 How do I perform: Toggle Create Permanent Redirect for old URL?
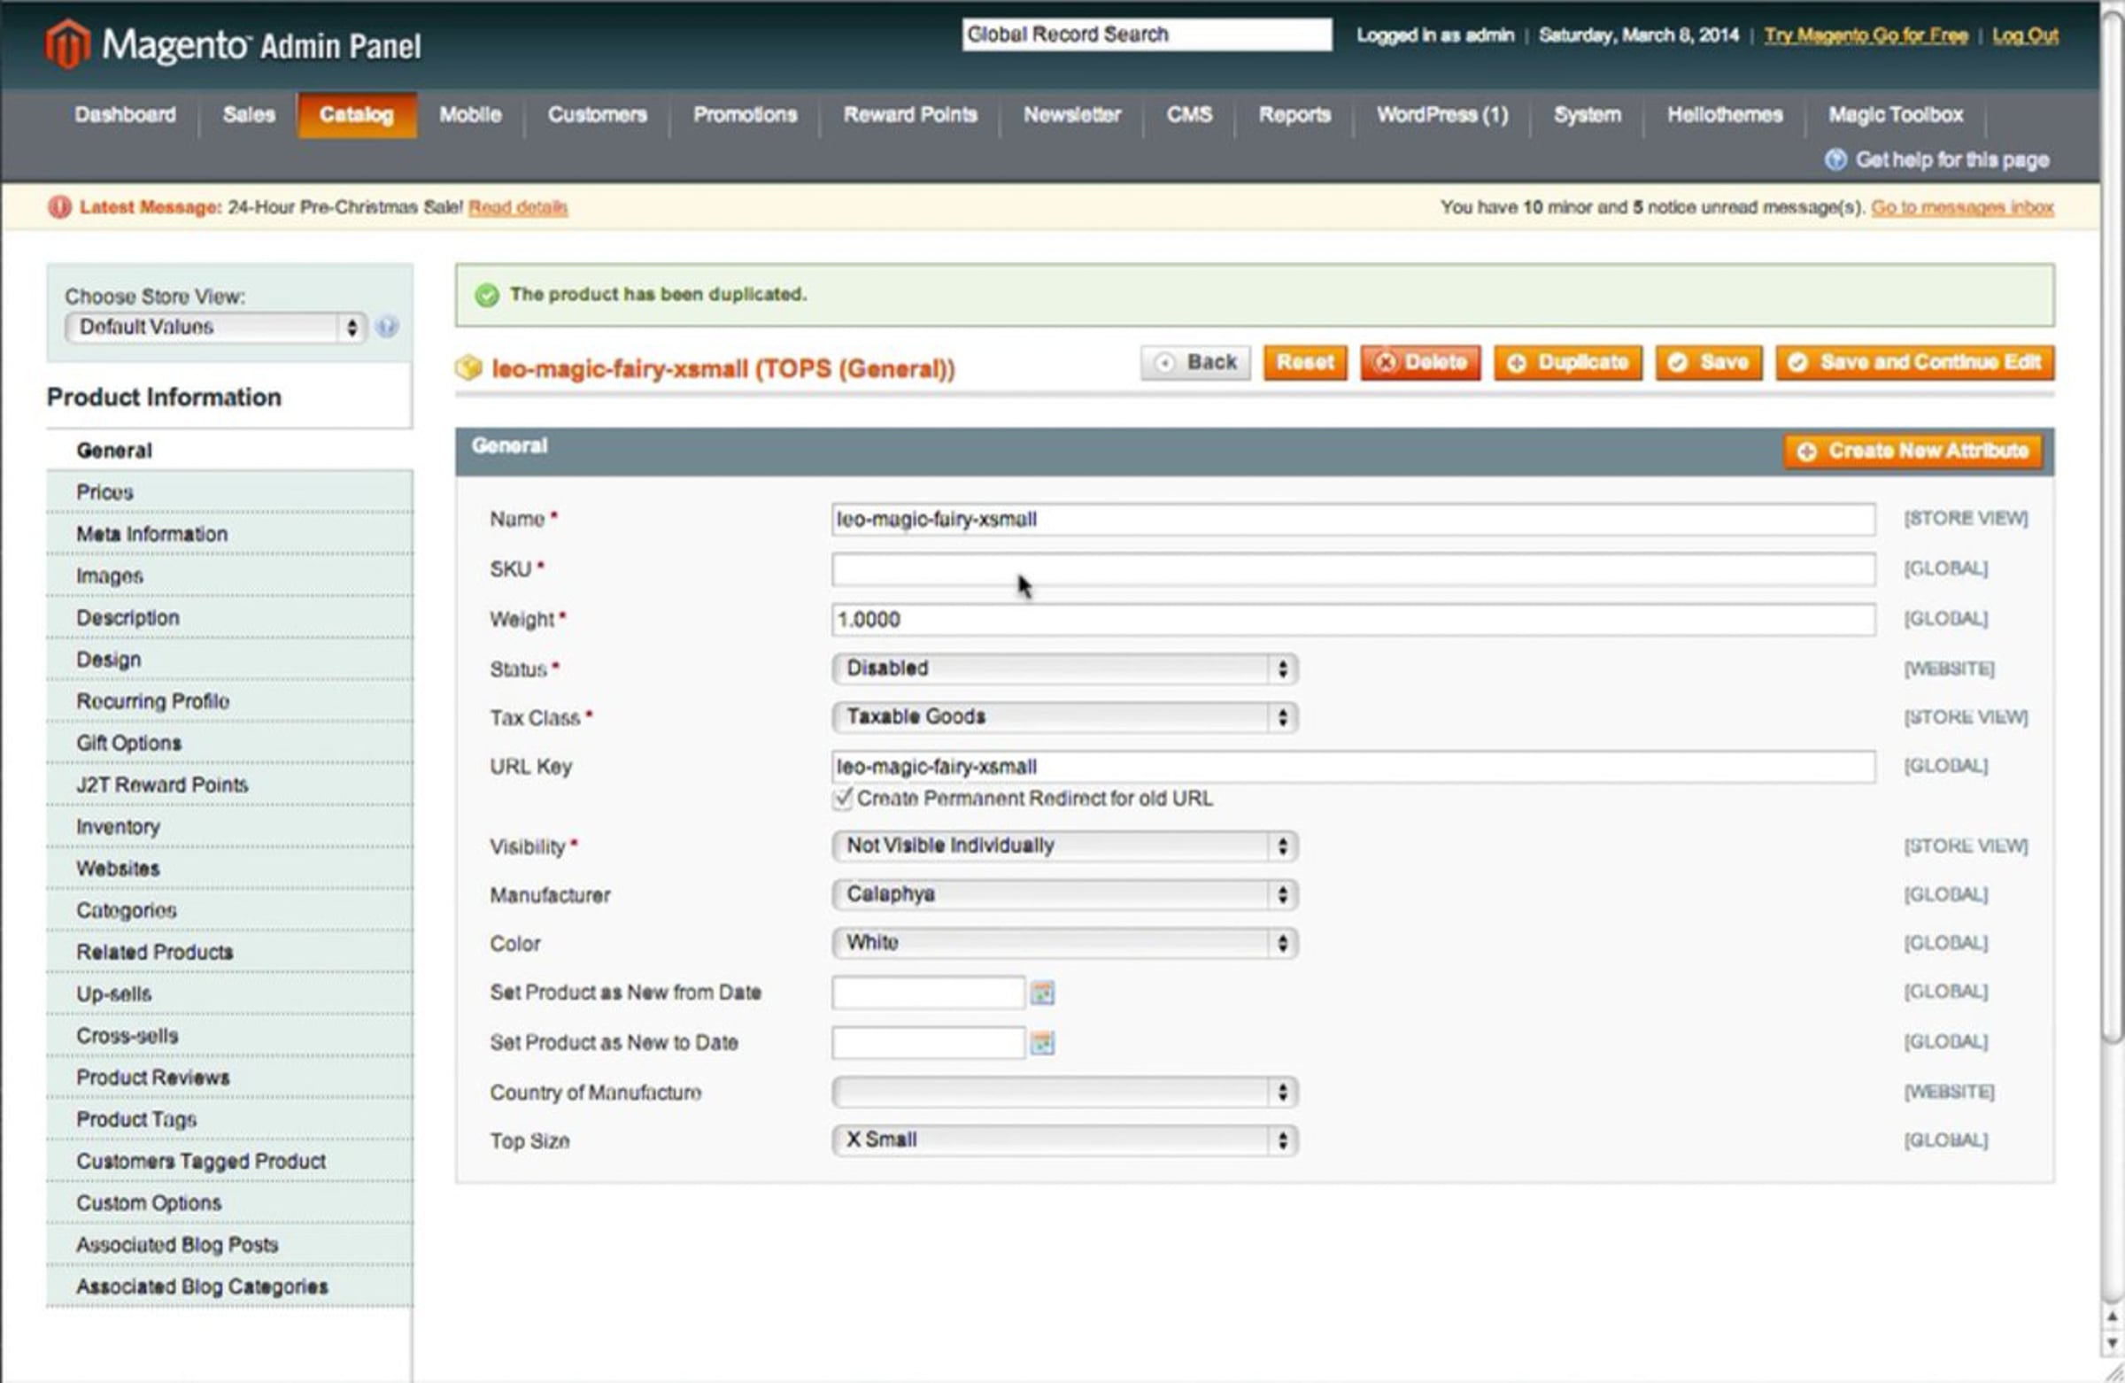pyautogui.click(x=842, y=799)
